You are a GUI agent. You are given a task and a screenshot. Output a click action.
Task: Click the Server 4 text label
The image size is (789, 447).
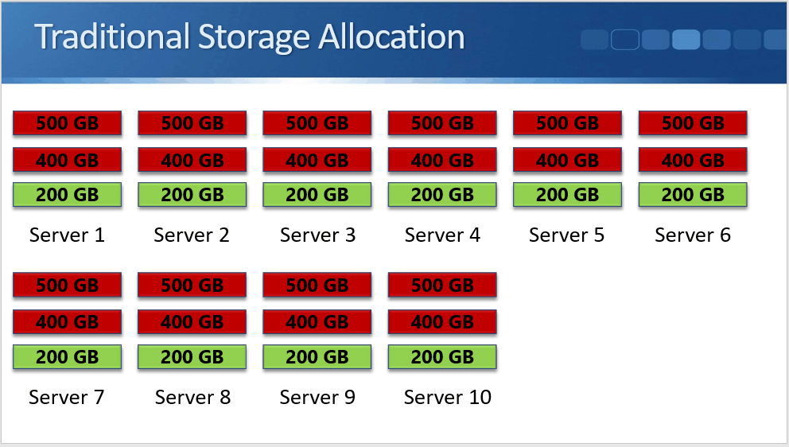tap(442, 235)
